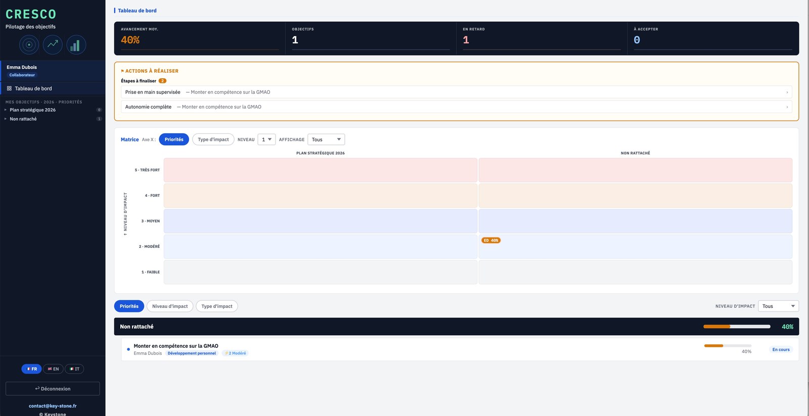Click the target circle icon in sidebar
Image resolution: width=809 pixels, height=416 pixels.
(x=29, y=45)
